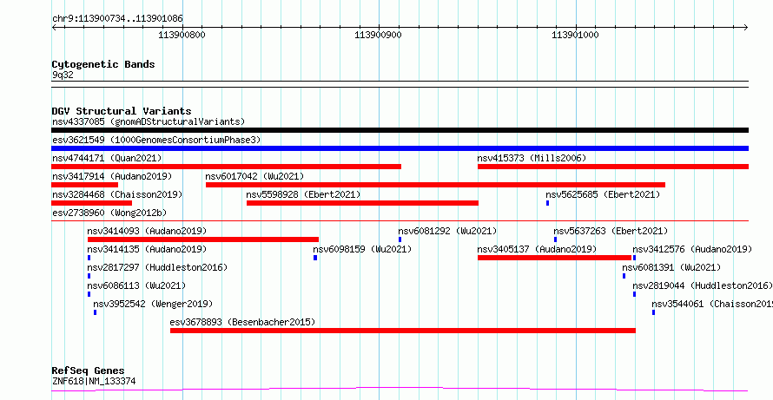This screenshot has height=400, width=773.
Task: Click the RefSeq Genes track title
Action: point(89,371)
